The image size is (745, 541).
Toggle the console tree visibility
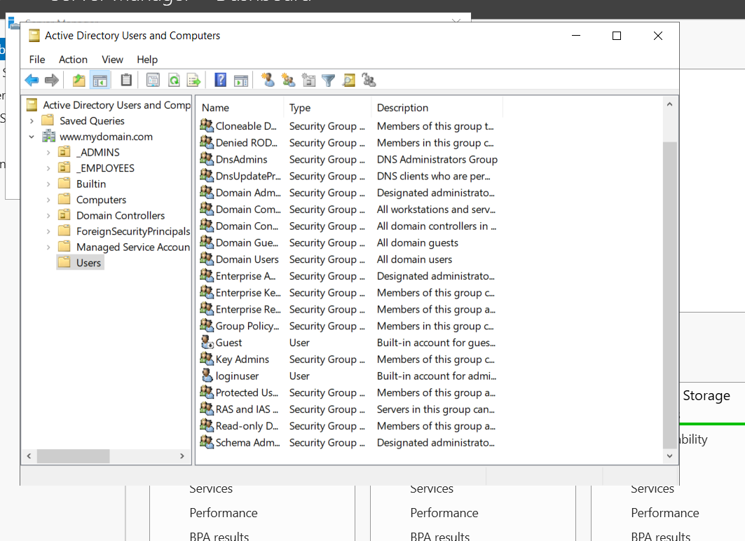(100, 80)
